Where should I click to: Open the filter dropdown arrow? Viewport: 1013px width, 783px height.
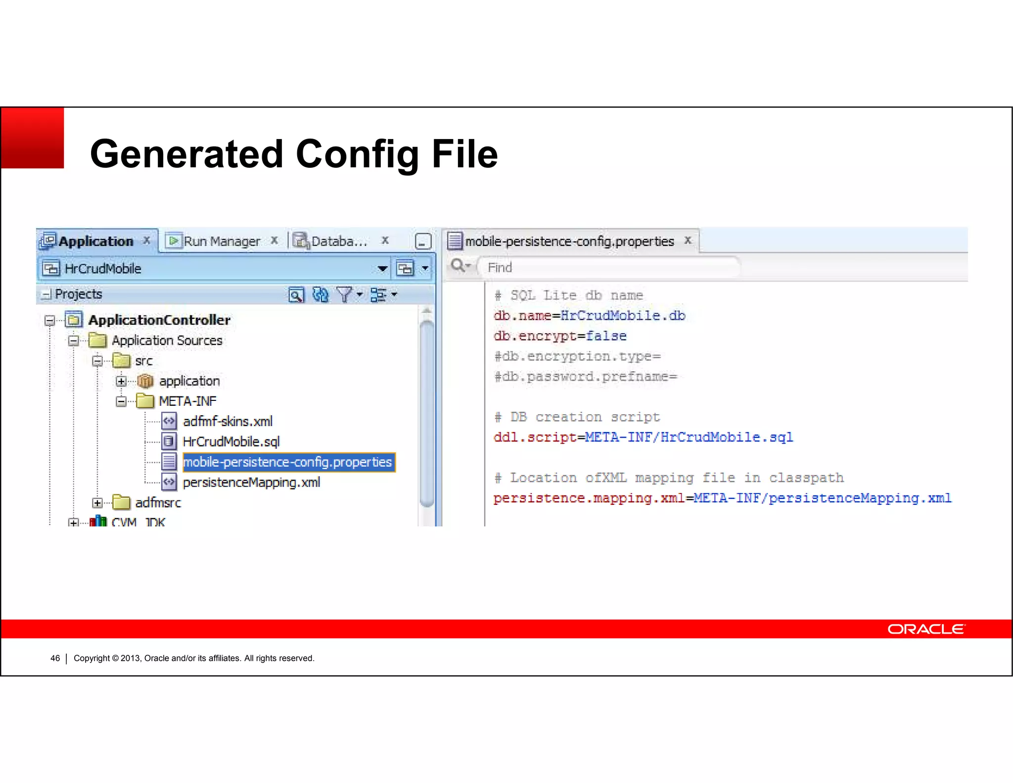tap(360, 295)
